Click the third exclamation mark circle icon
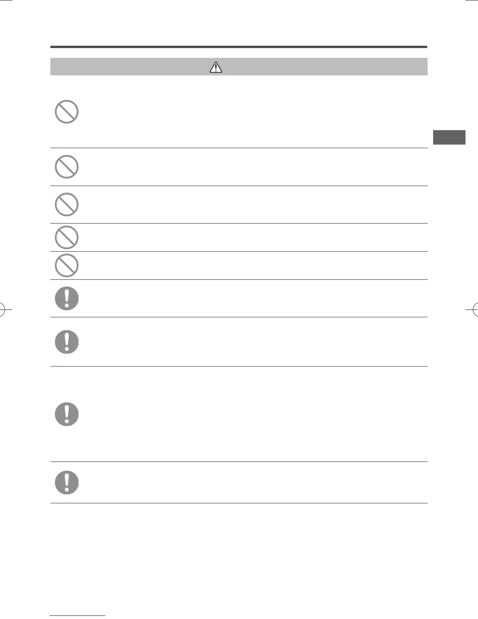Screen dimensions: 478x619 pos(67,414)
